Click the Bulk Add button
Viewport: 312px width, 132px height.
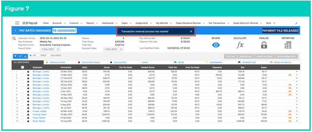[230, 56]
